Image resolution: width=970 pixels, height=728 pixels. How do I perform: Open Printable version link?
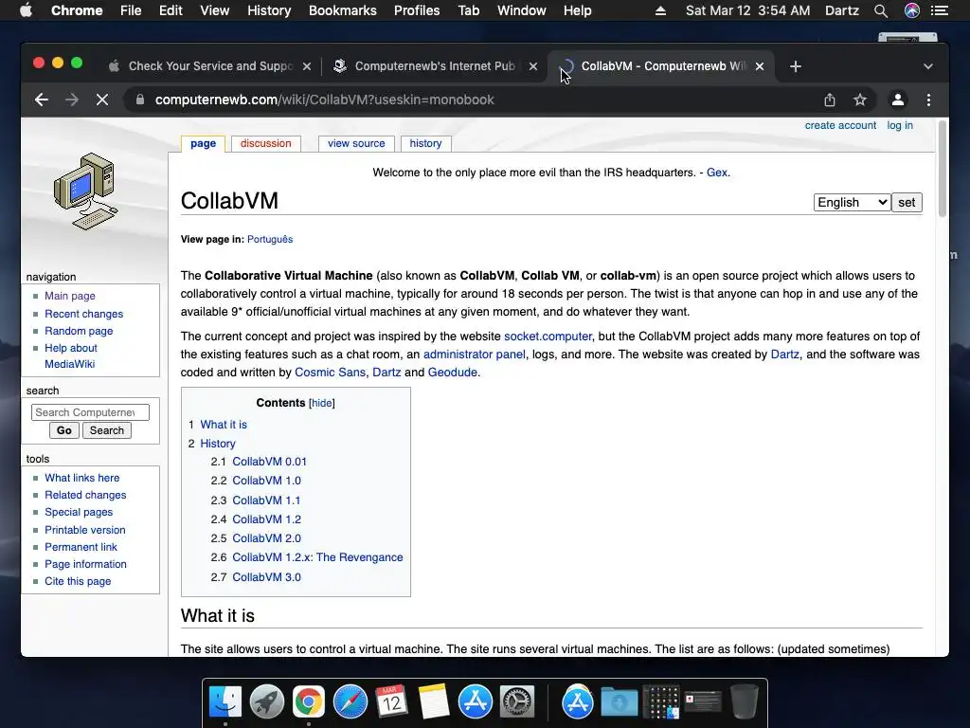(84, 530)
